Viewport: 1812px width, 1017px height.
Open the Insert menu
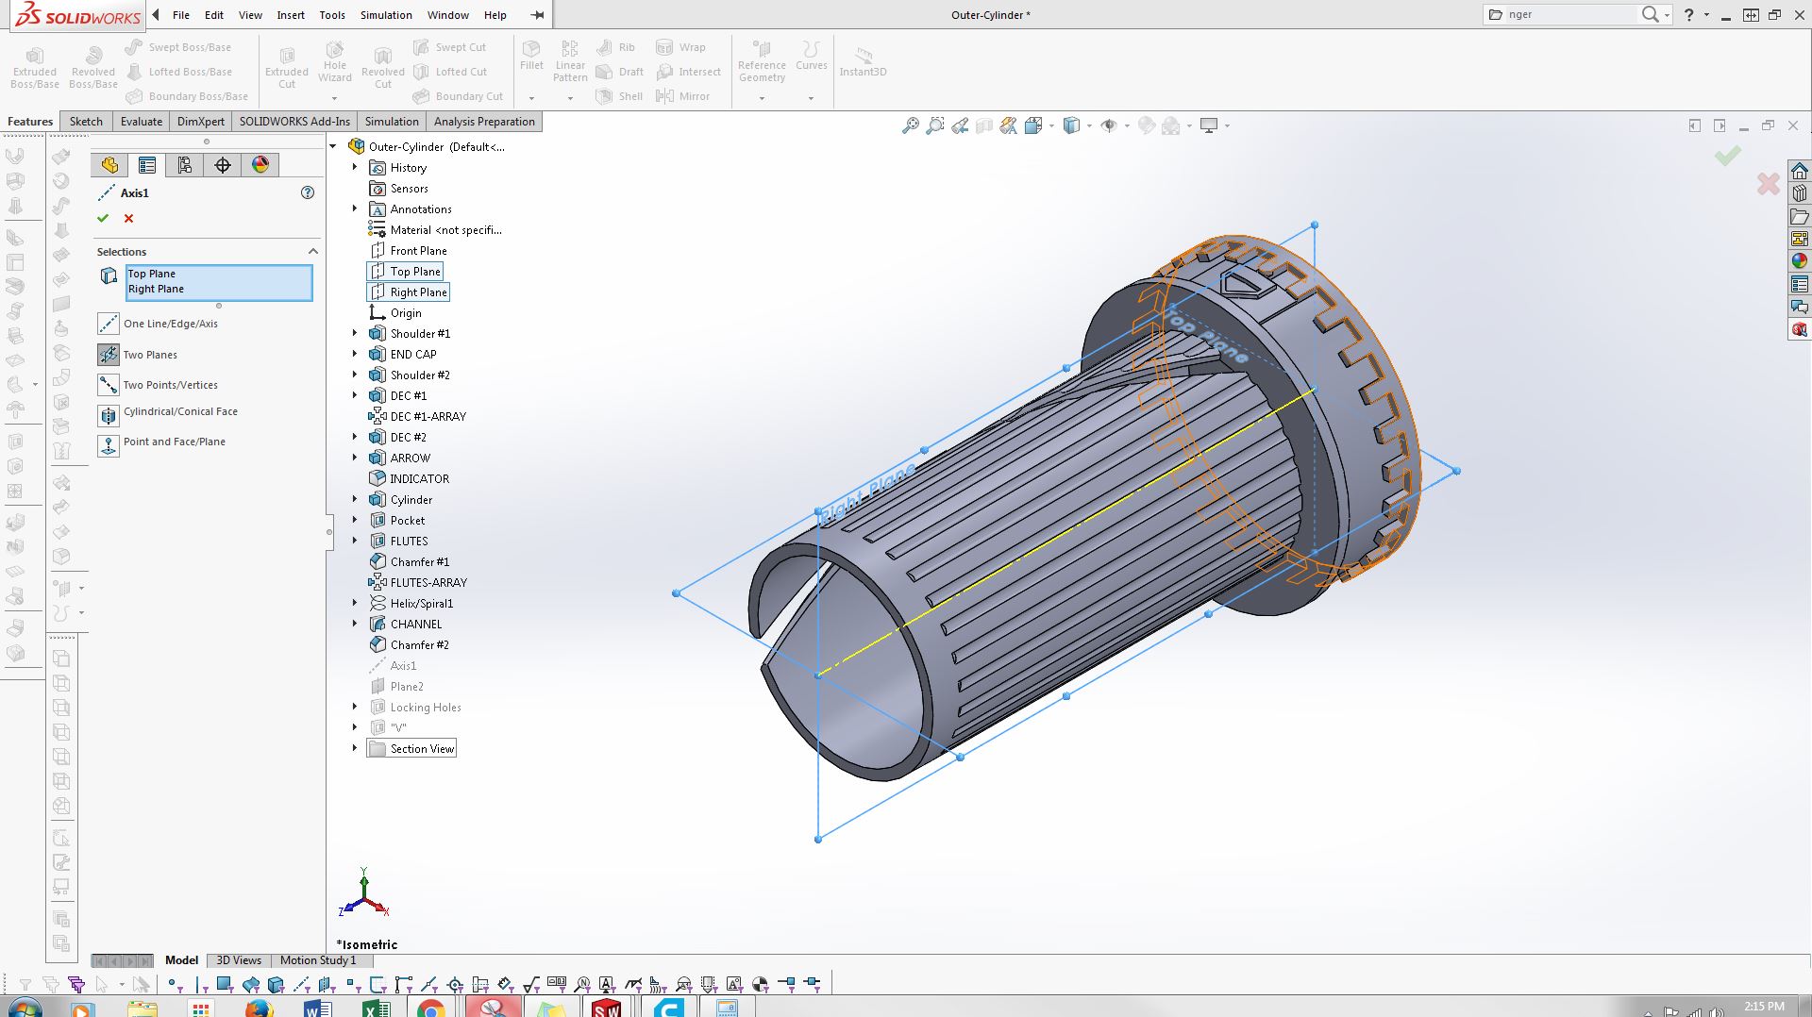coord(291,15)
